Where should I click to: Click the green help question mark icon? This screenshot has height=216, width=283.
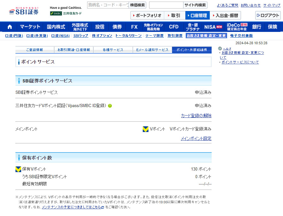pyautogui.click(x=110, y=106)
